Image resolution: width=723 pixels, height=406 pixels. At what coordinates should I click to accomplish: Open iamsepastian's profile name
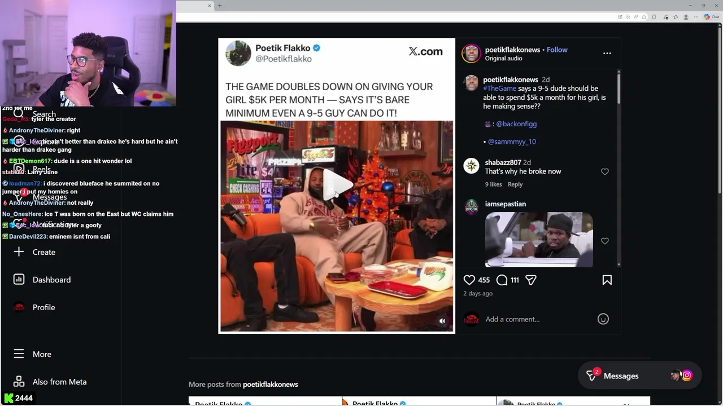pyautogui.click(x=505, y=204)
